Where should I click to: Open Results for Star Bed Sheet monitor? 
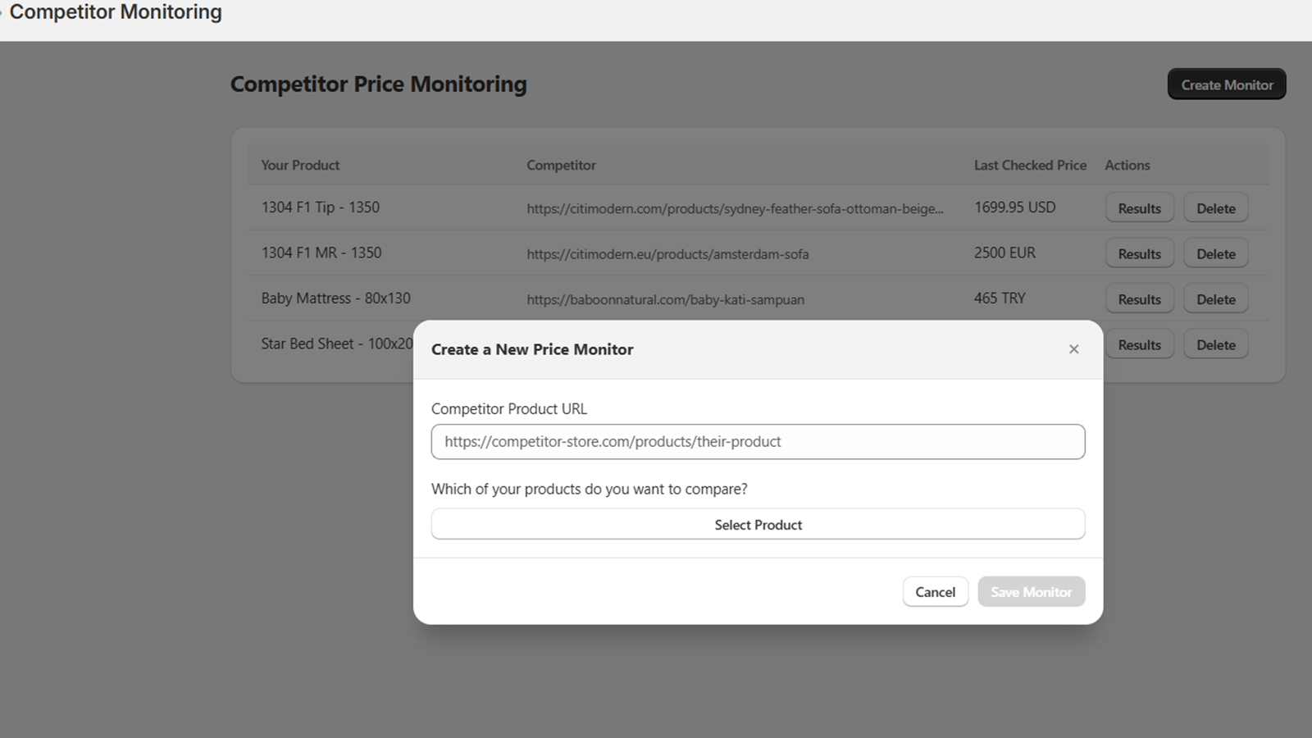click(1139, 344)
